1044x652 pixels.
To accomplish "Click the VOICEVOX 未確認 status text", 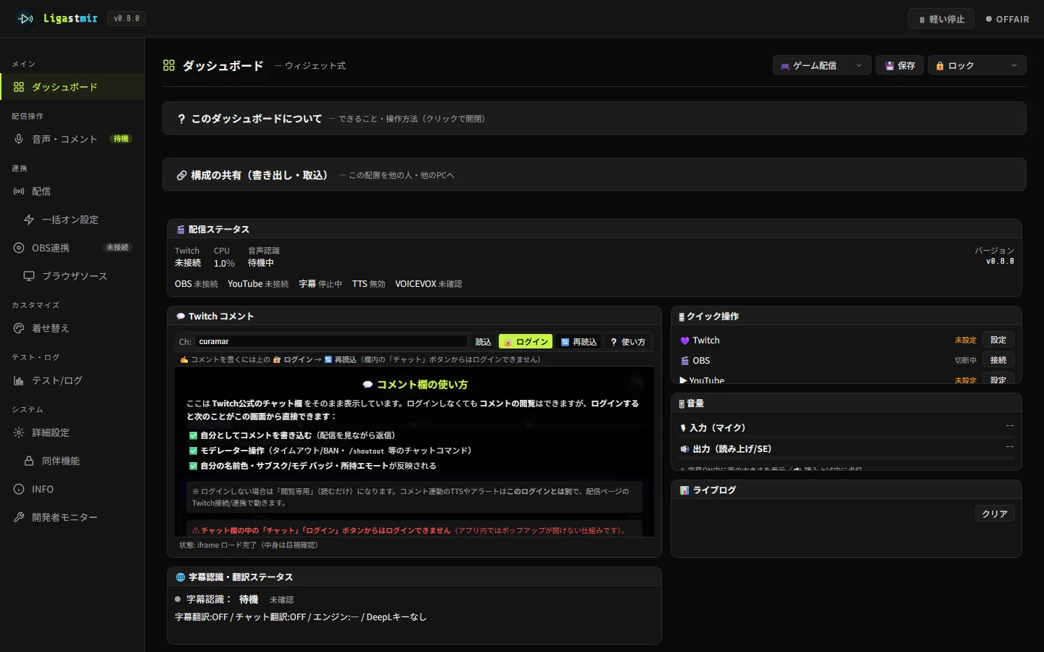I will pyautogui.click(x=428, y=284).
